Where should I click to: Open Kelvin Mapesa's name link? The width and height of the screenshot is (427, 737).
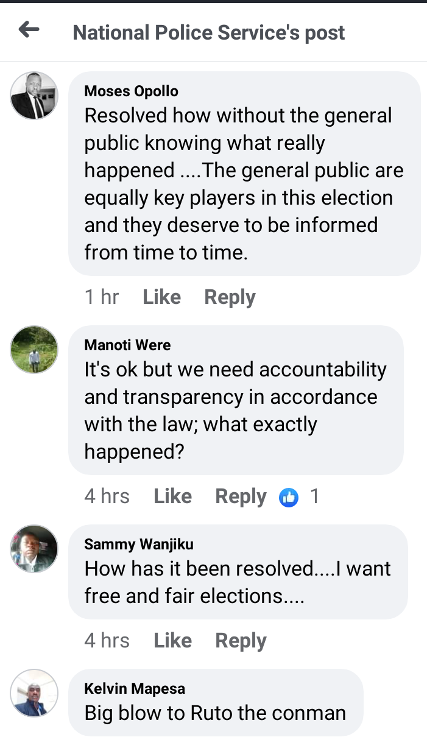click(x=135, y=689)
